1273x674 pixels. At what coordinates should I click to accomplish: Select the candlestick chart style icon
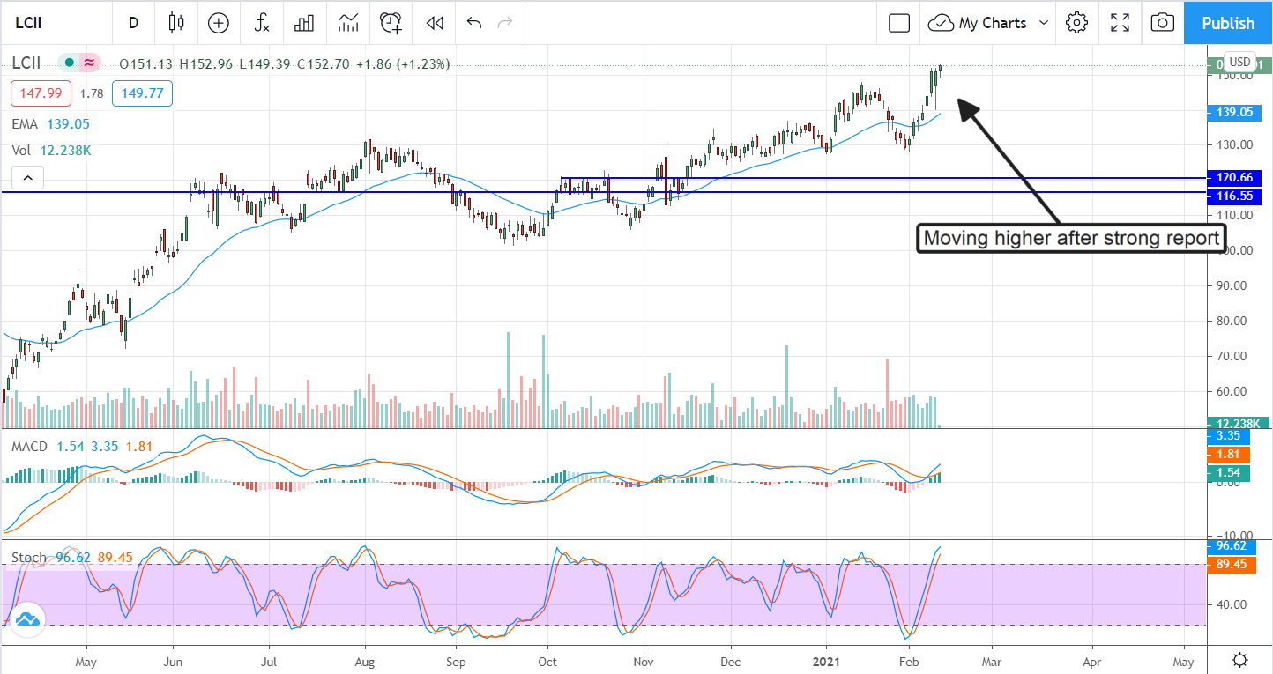point(175,23)
